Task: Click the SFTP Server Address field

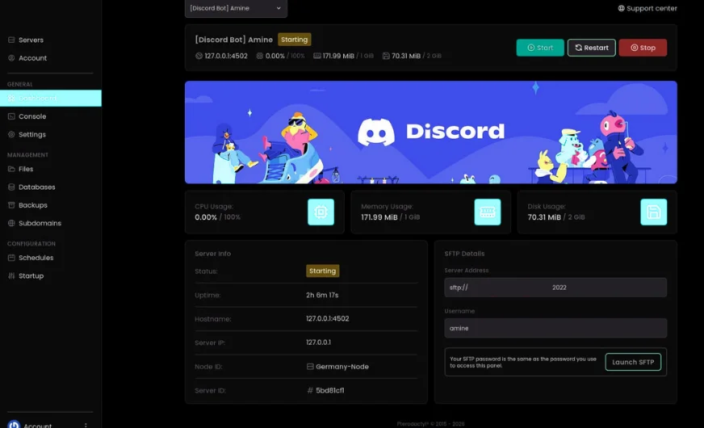Action: 555,287
